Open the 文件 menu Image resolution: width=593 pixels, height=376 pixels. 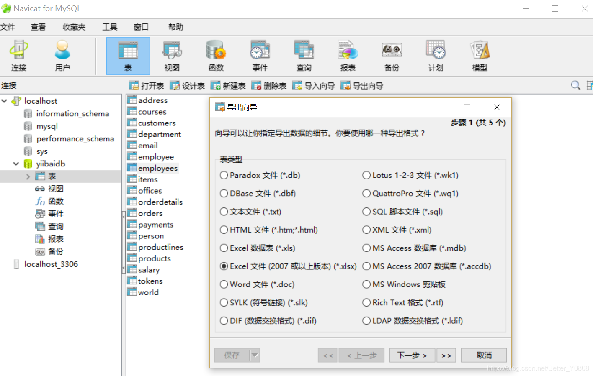point(8,27)
